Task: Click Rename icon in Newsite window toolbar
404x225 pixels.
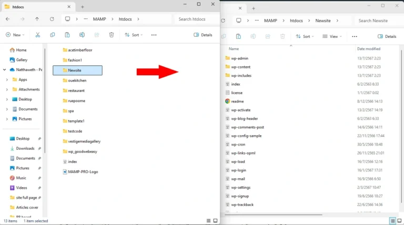Action: click(253, 36)
